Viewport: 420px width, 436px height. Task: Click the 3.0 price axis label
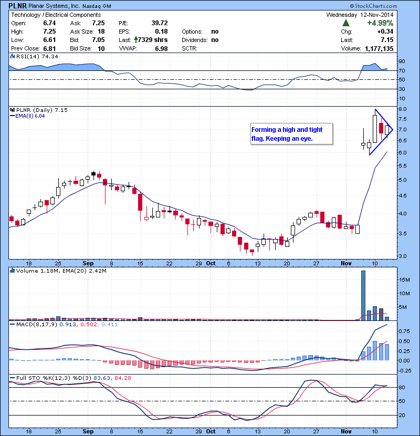coord(403,256)
